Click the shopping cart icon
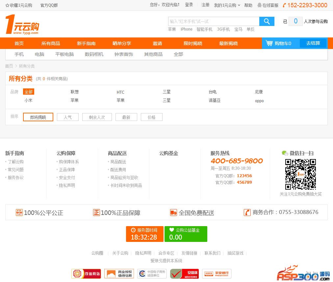 tap(269, 43)
